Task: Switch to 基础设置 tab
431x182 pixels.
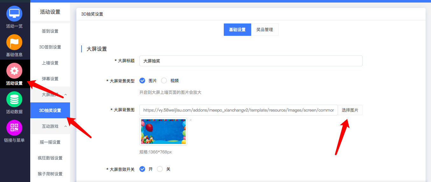Action: click(237, 29)
